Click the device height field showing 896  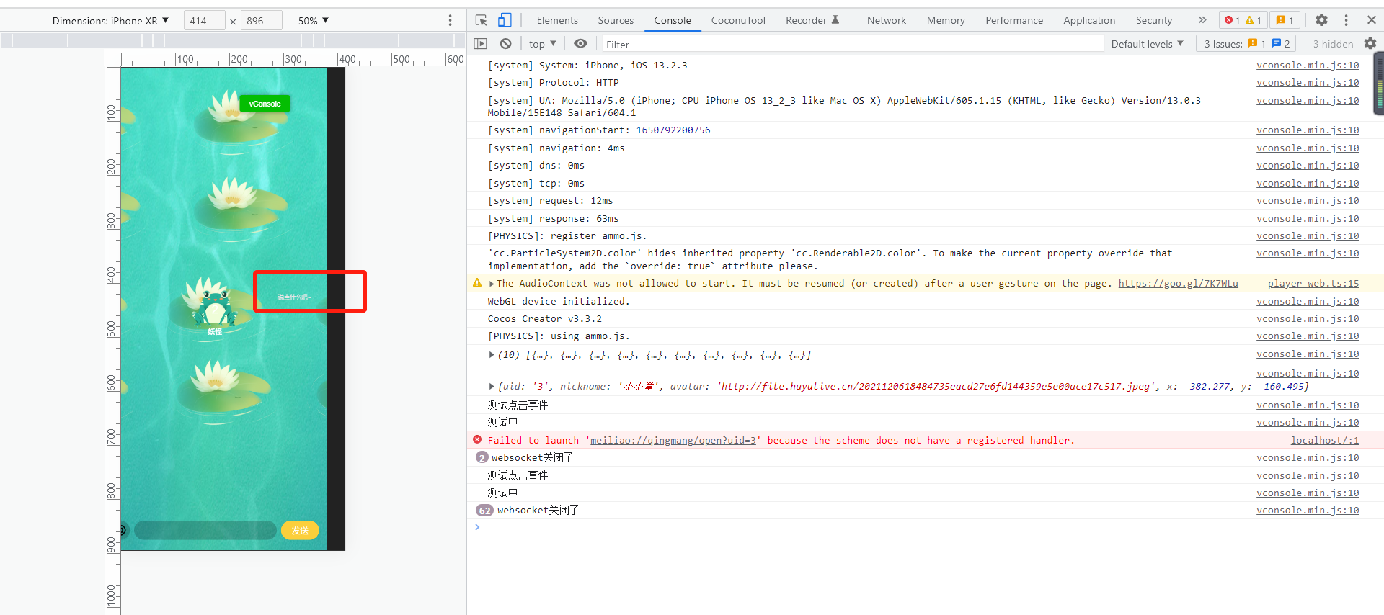pyautogui.click(x=261, y=21)
